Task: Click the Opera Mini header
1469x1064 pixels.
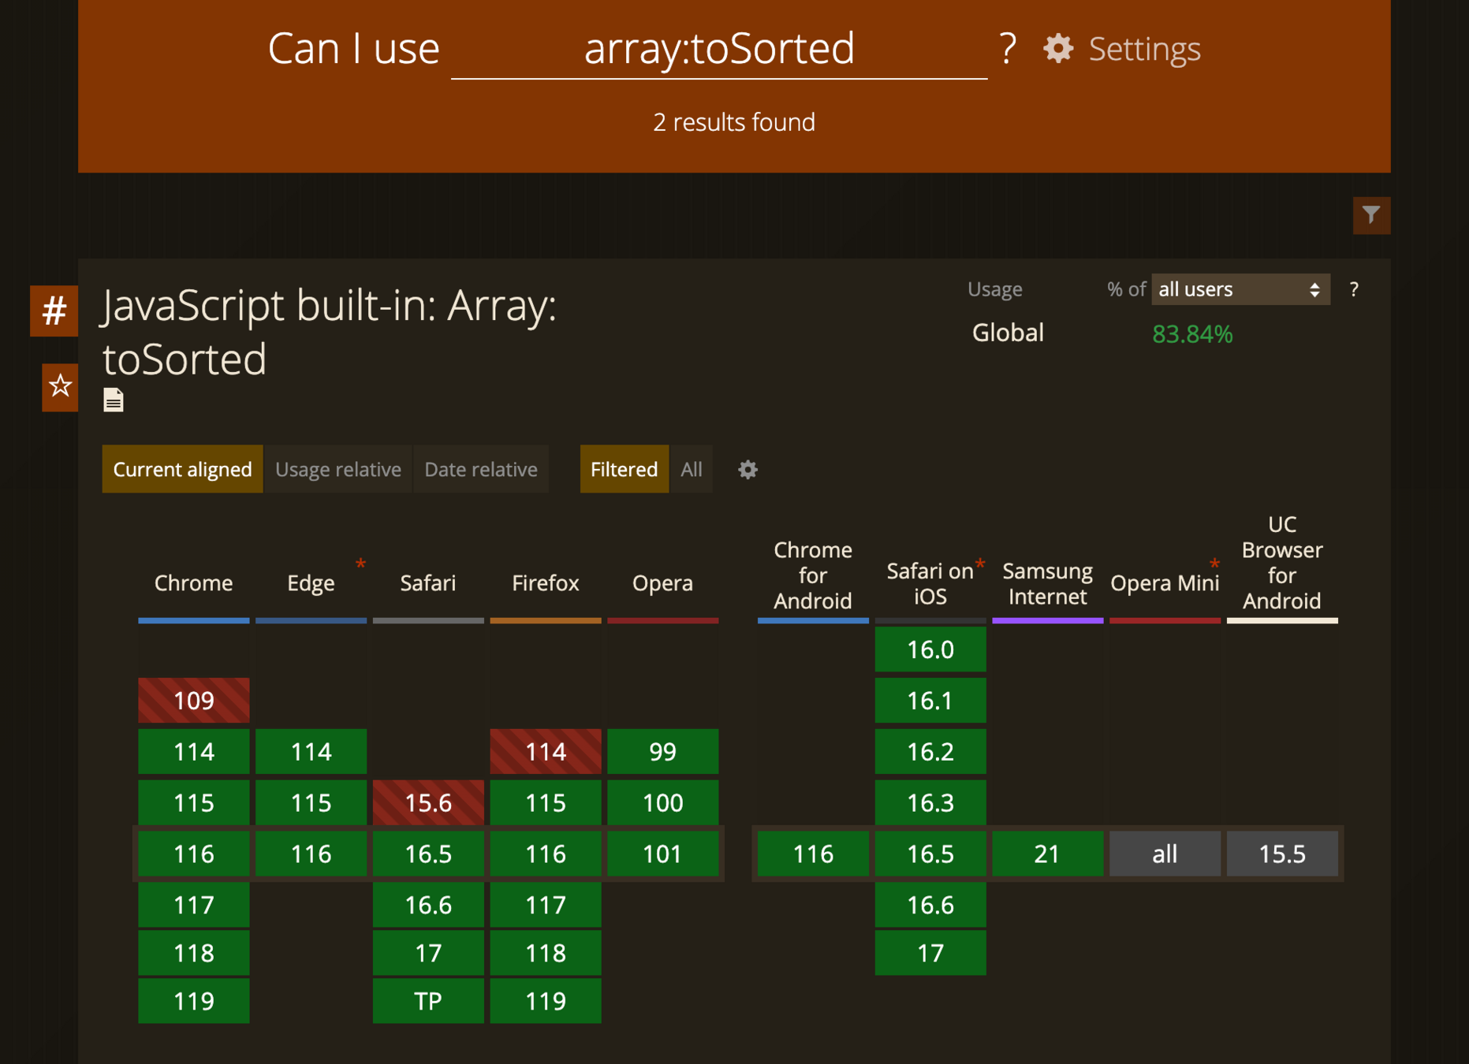Action: (1165, 583)
